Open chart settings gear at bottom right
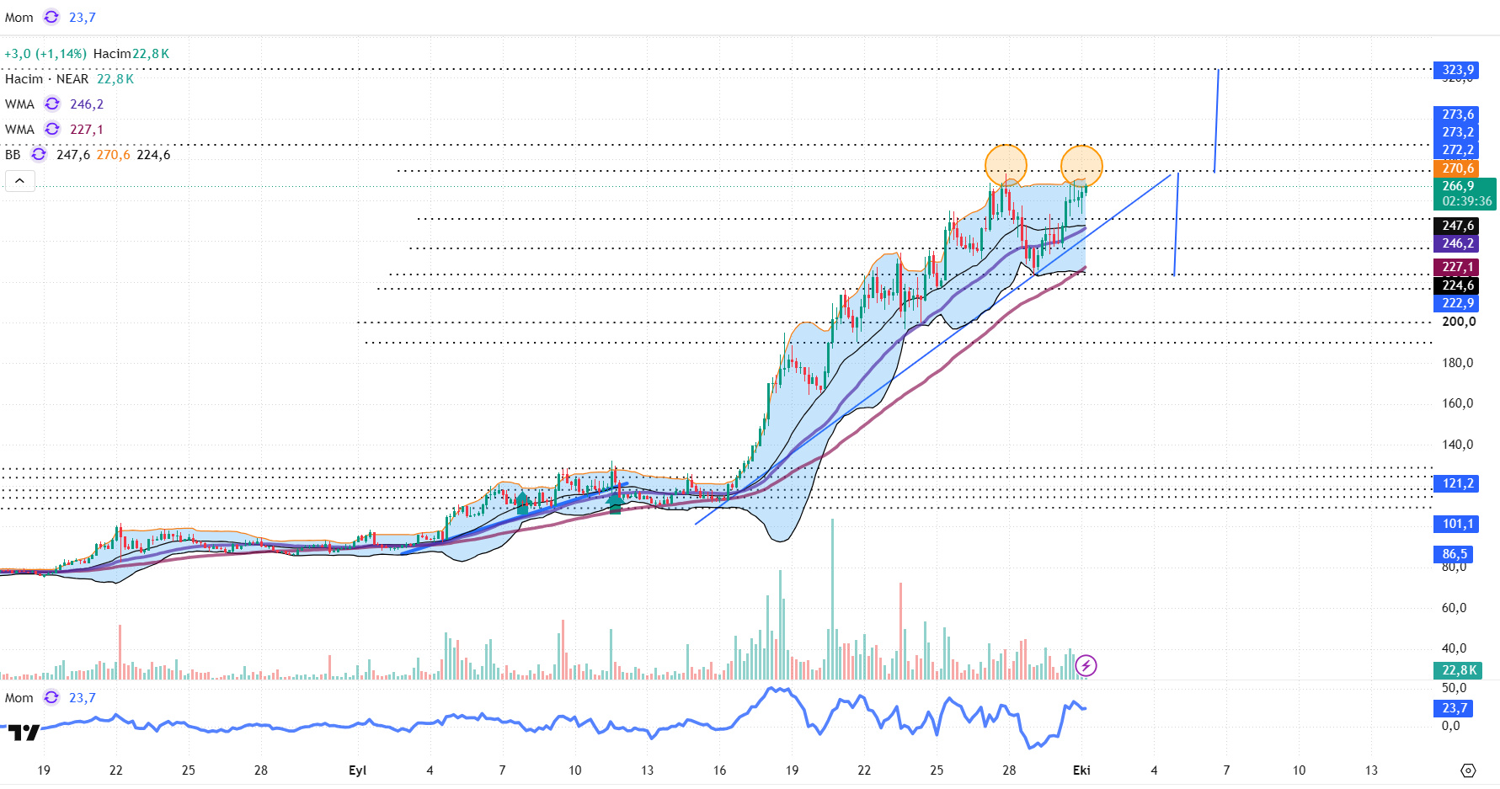Screen dimensions: 1500x789 1468,770
